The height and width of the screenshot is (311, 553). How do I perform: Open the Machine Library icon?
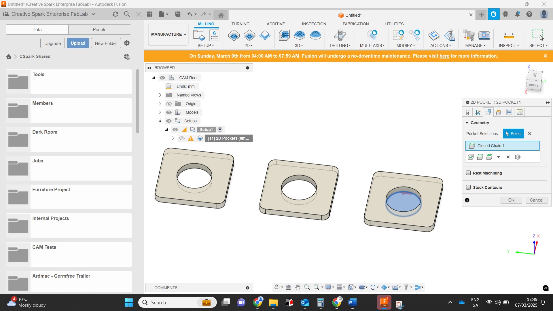(484, 35)
